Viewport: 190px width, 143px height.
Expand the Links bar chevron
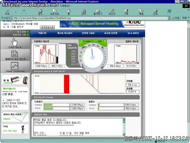pos(188,18)
